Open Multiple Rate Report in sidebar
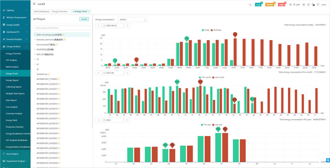The height and width of the screenshot is (168, 330). [15, 94]
